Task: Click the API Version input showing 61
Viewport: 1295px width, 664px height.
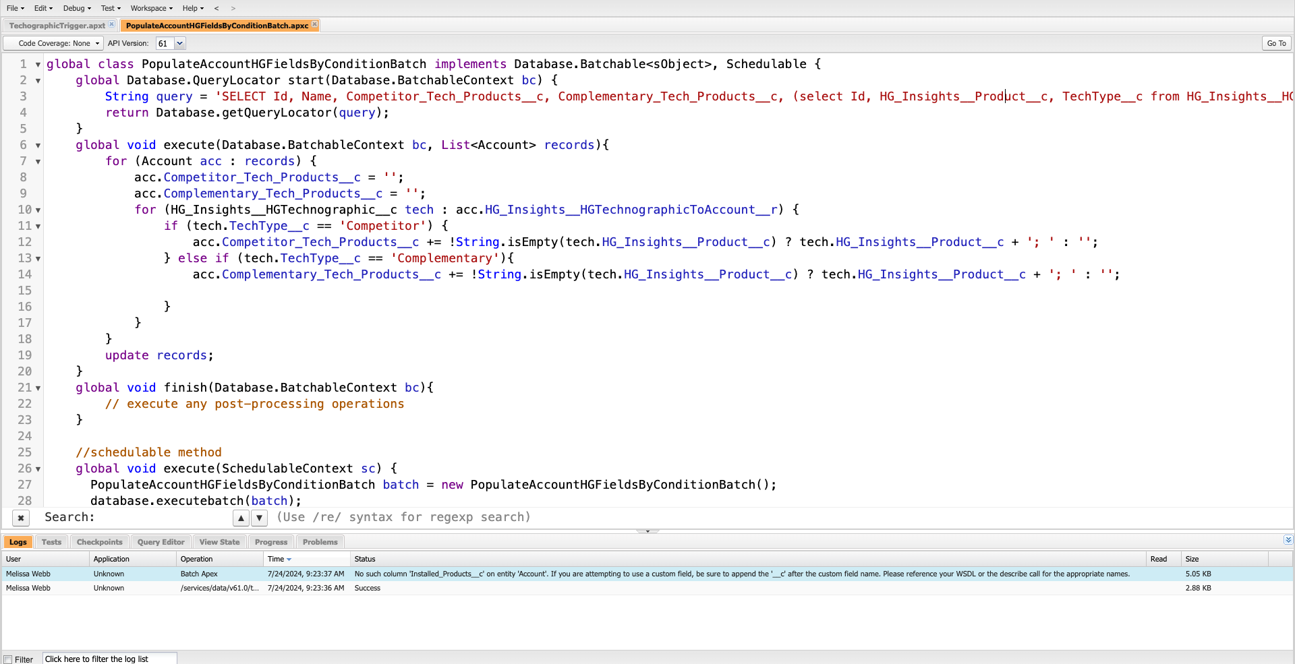Action: click(165, 43)
